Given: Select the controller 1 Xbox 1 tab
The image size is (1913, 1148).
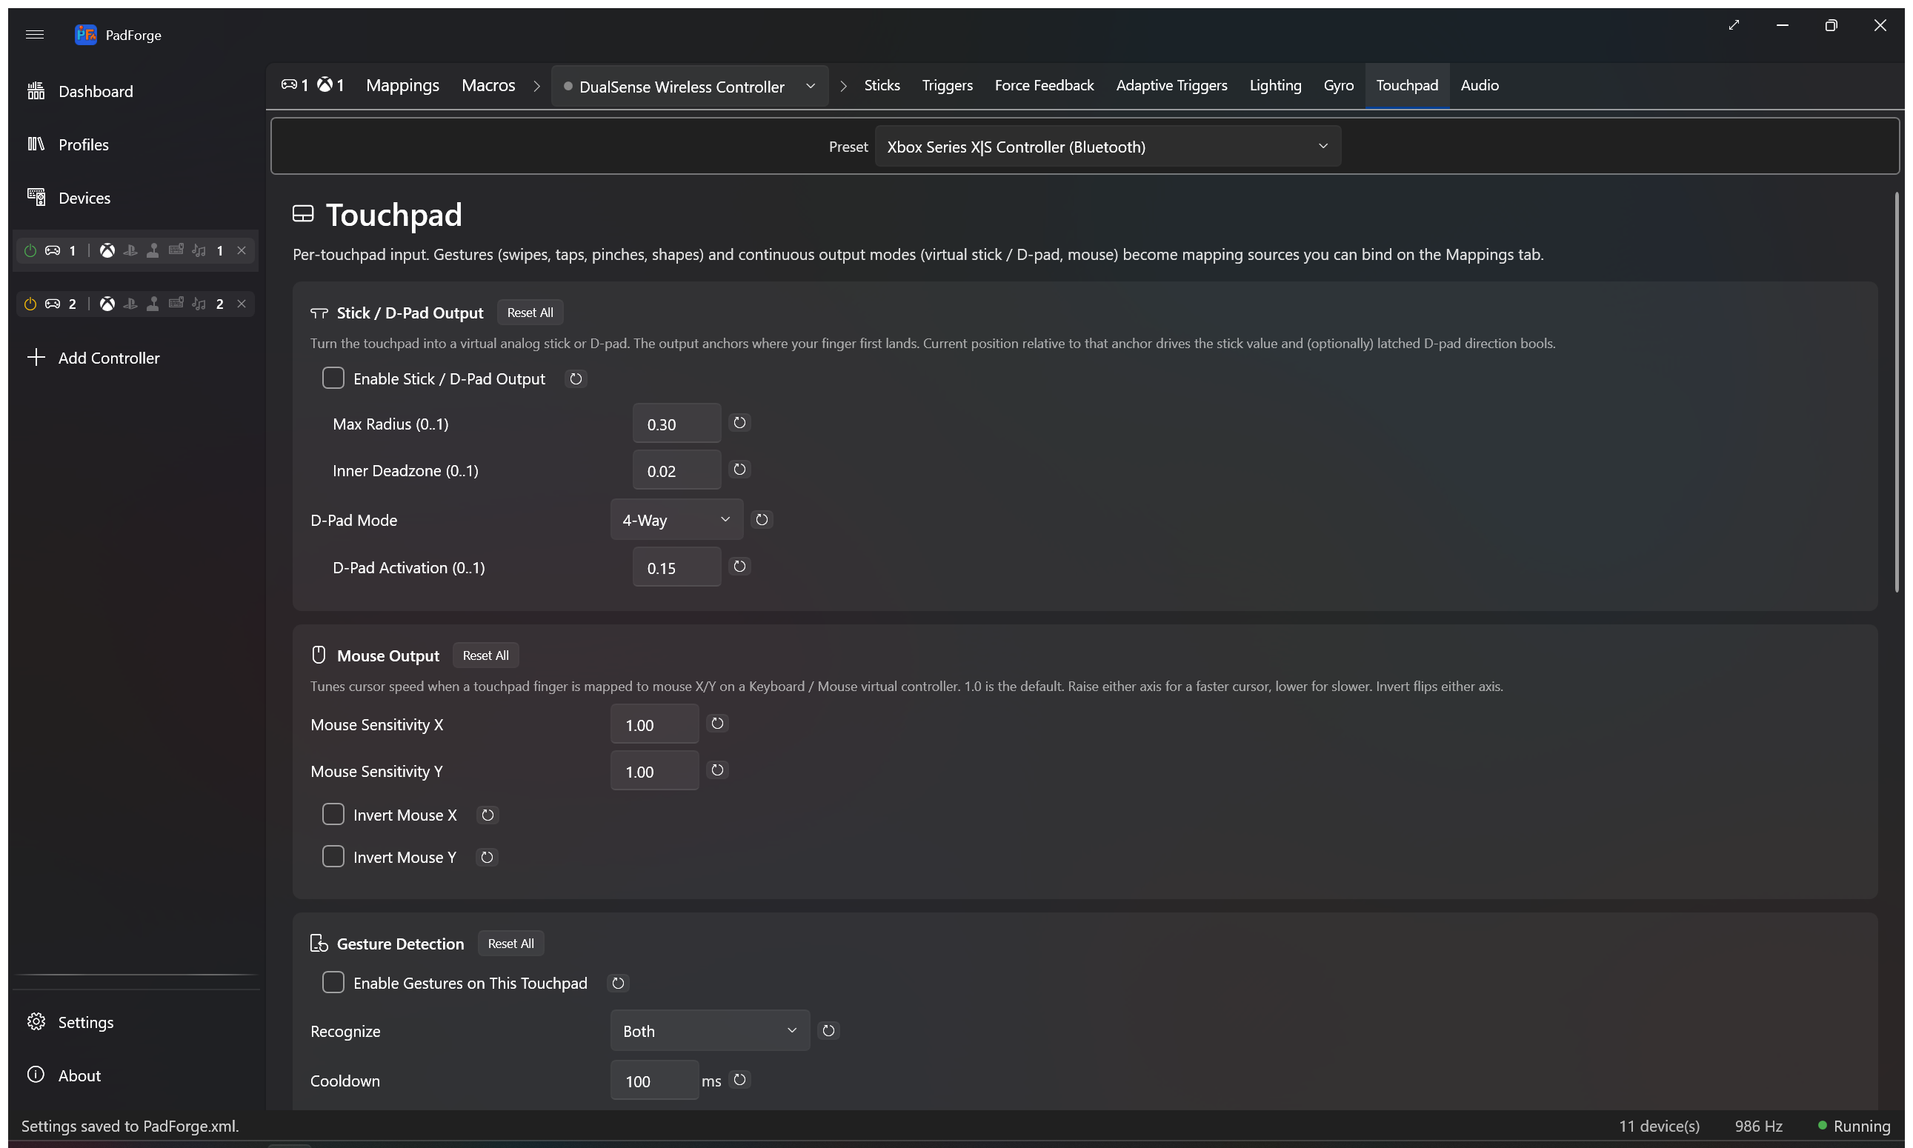Looking at the screenshot, I should click(x=313, y=85).
